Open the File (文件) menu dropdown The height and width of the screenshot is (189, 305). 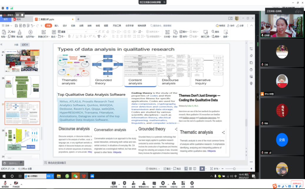(x=7, y=26)
